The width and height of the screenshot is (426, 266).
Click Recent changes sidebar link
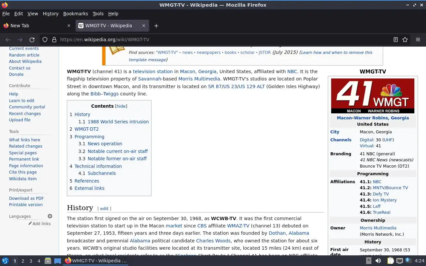pos(25,114)
